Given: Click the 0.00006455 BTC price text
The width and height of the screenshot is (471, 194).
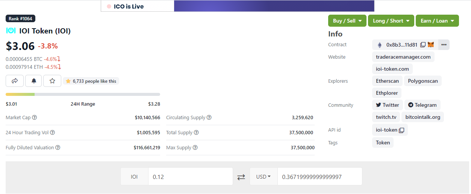Looking at the screenshot, I should 24,59.
